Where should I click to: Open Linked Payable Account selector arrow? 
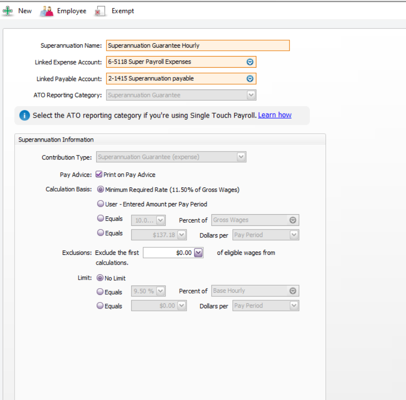pyautogui.click(x=250, y=79)
